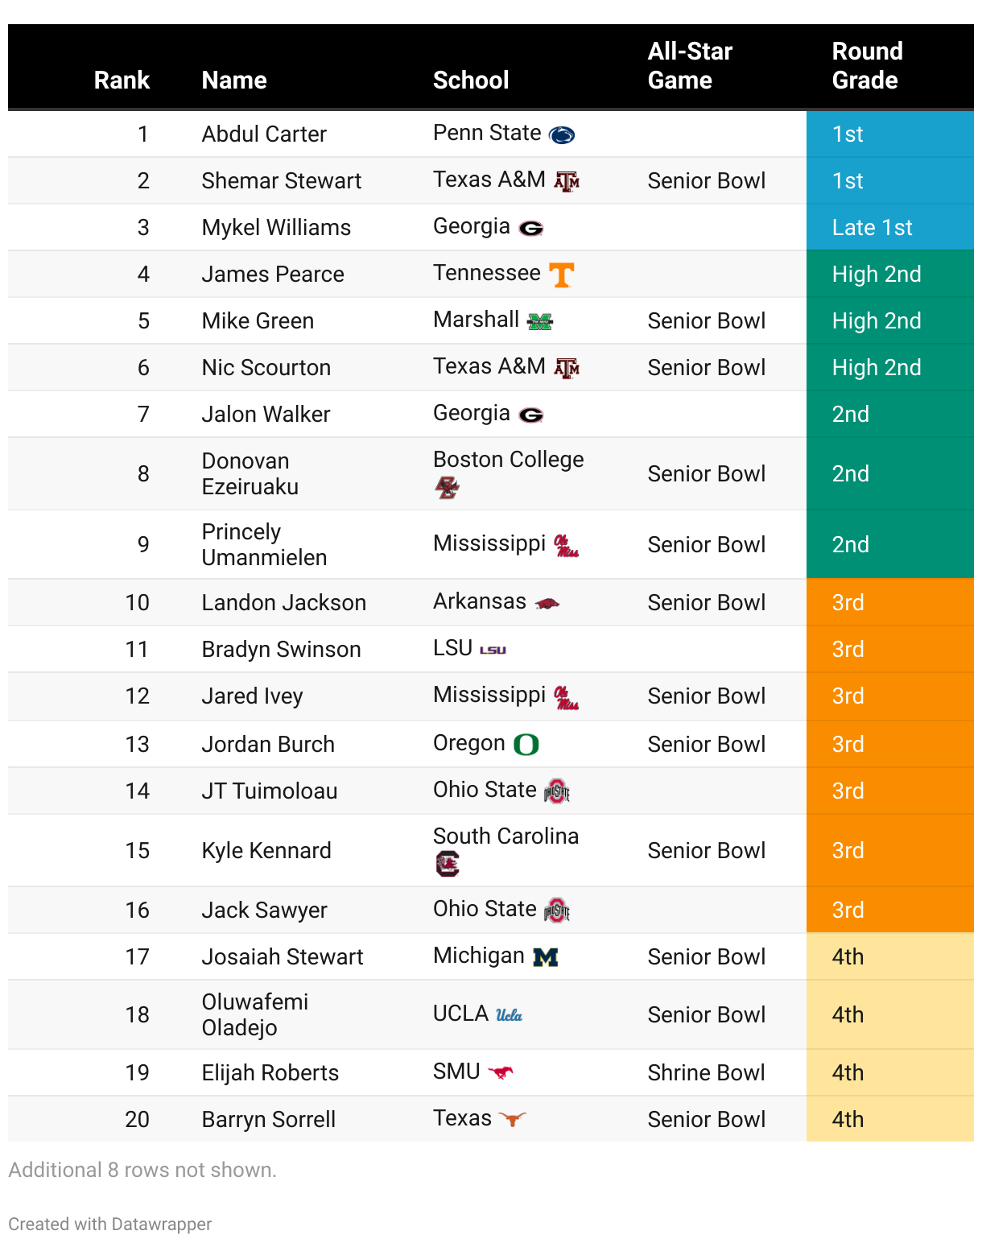Sort by the Name column header
Screen dimensions: 982x1243
tap(234, 80)
